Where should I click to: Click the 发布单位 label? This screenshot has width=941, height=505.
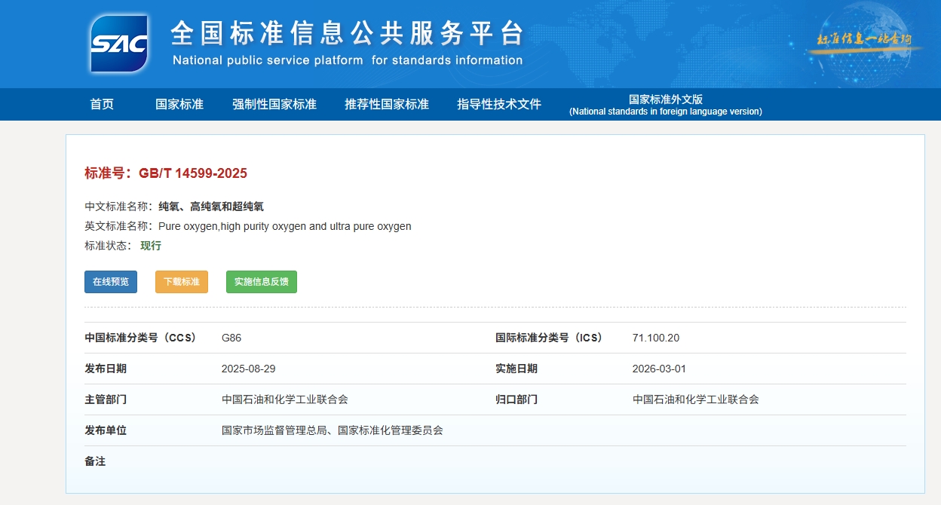pyautogui.click(x=106, y=430)
